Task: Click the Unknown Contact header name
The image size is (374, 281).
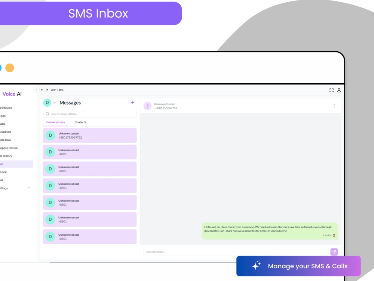Action: [165, 104]
